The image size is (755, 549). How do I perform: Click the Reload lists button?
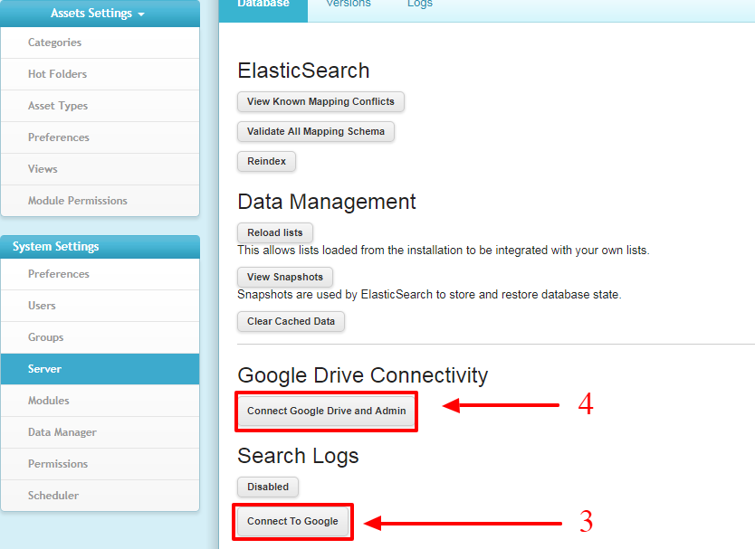[x=275, y=232]
